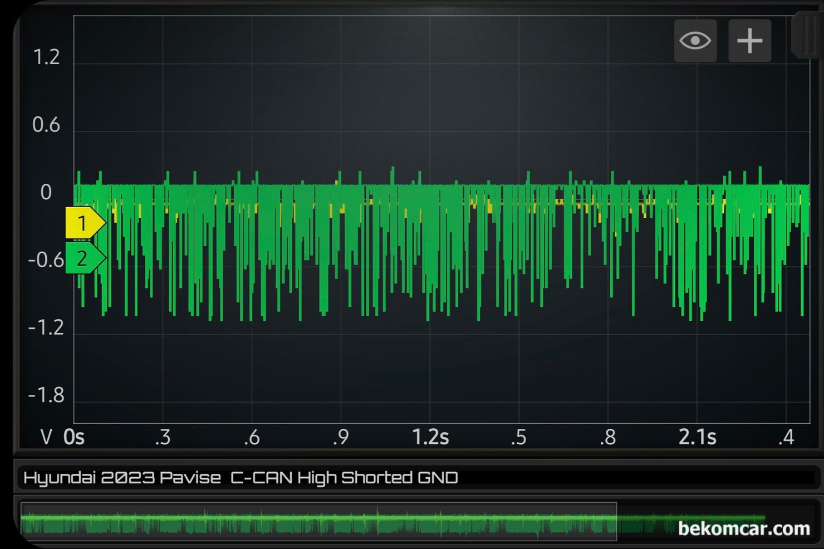Click the dimmed region of overview strip

[x=646, y=522]
